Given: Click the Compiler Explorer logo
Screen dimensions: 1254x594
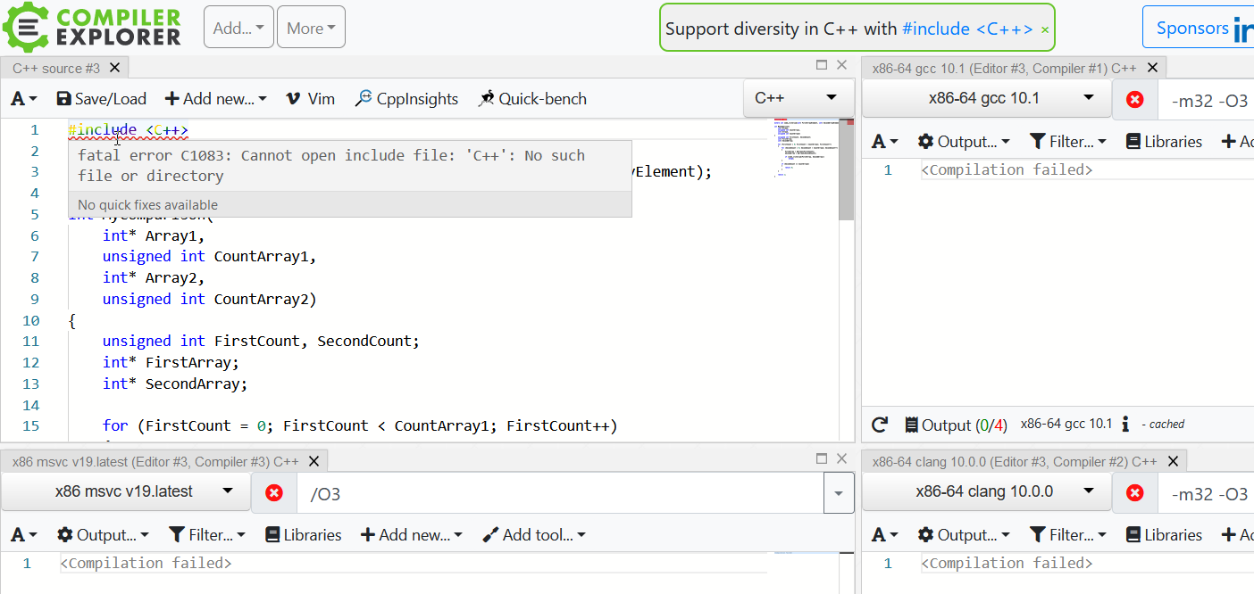Looking at the screenshot, I should [x=92, y=27].
